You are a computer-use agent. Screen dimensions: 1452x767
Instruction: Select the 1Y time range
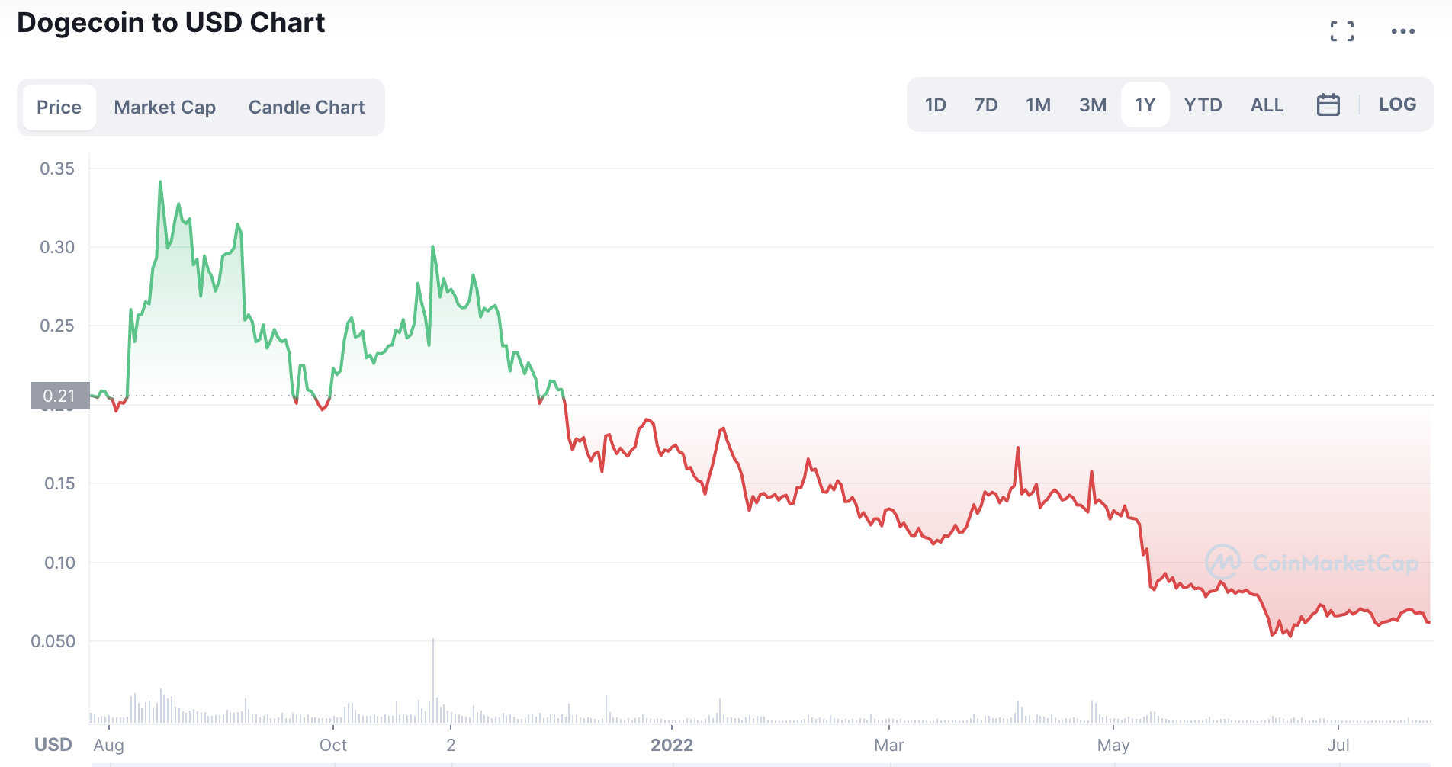click(1145, 104)
